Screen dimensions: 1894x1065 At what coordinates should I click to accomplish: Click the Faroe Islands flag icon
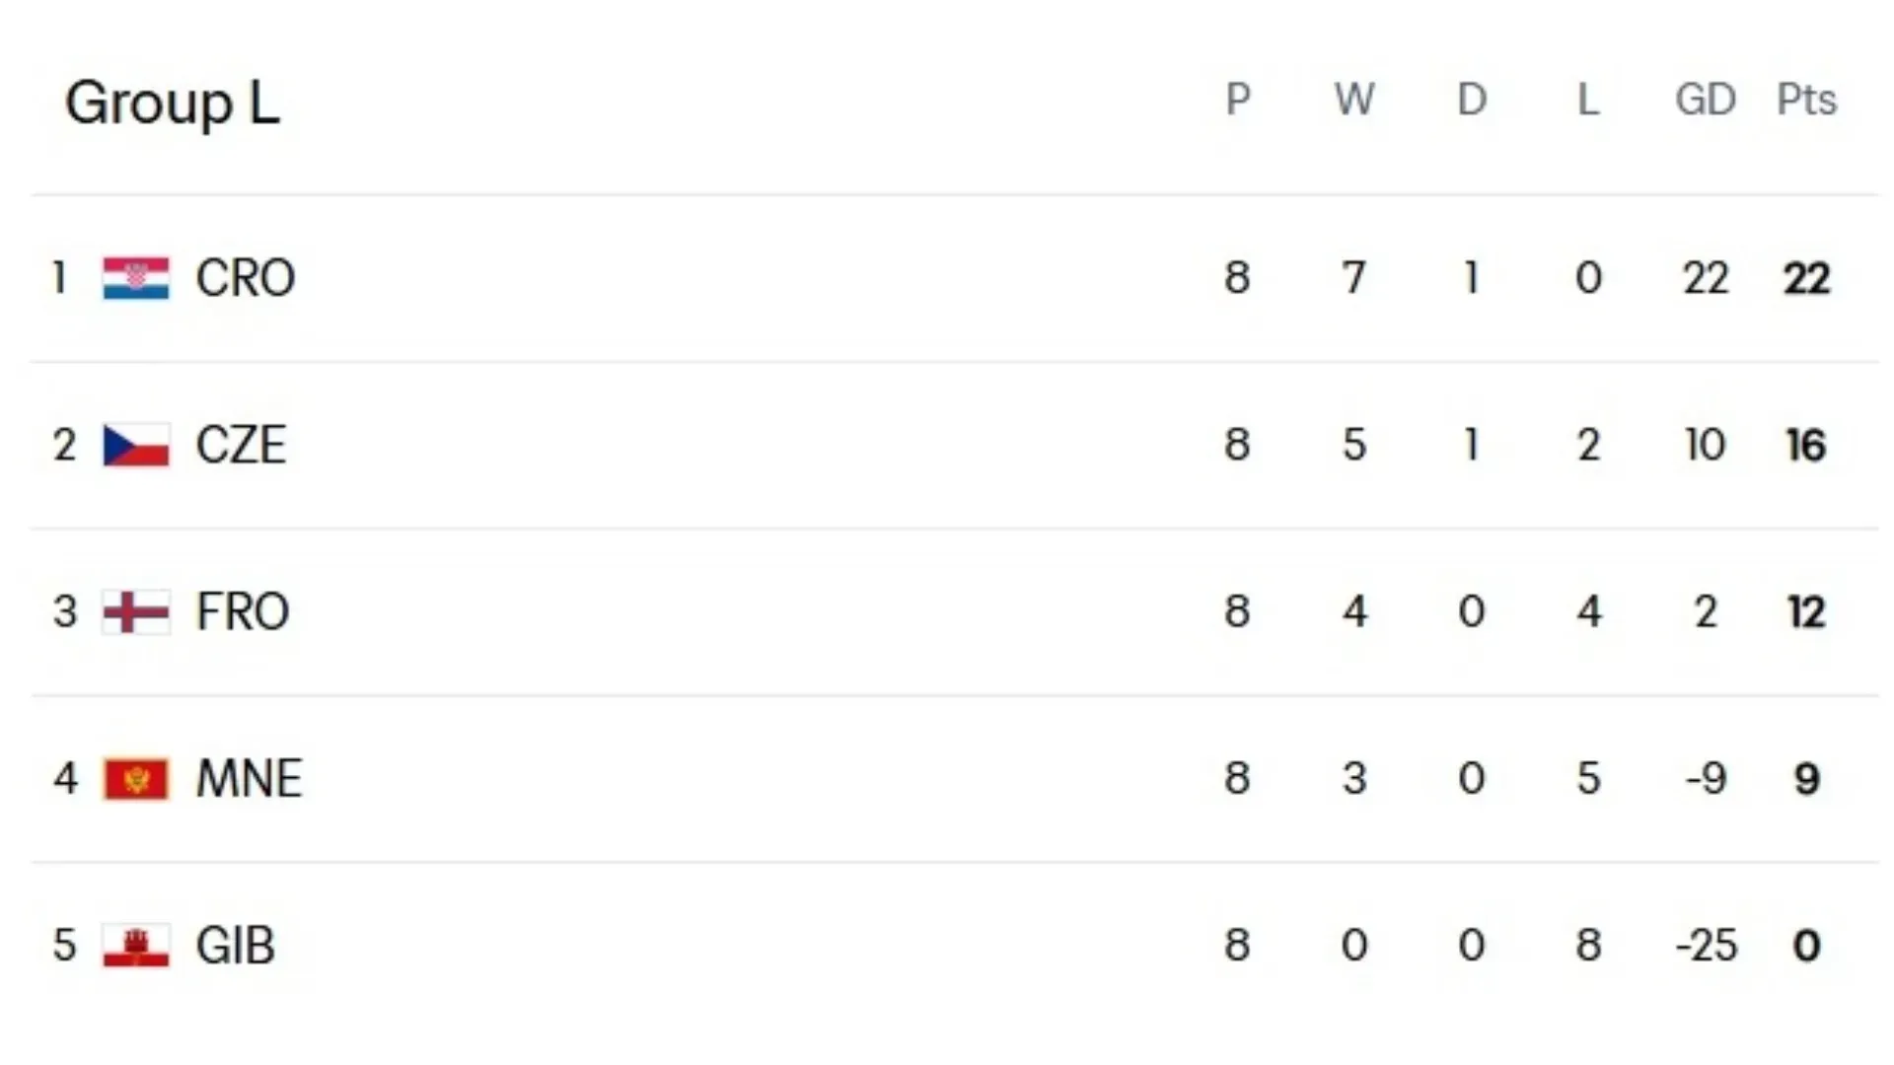click(136, 612)
